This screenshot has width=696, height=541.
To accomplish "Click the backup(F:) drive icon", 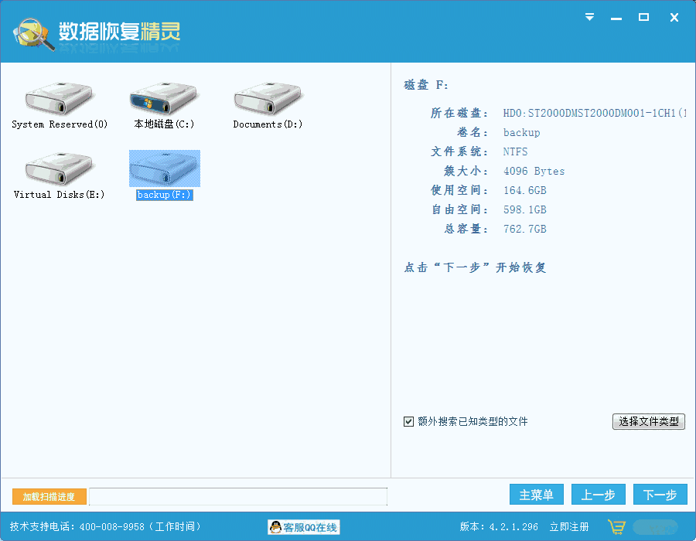I will 164,168.
